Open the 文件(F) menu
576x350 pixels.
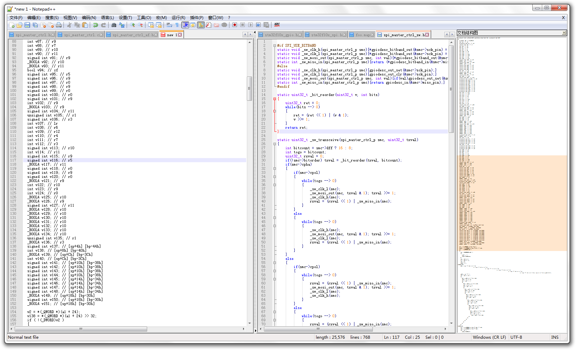tap(16, 18)
